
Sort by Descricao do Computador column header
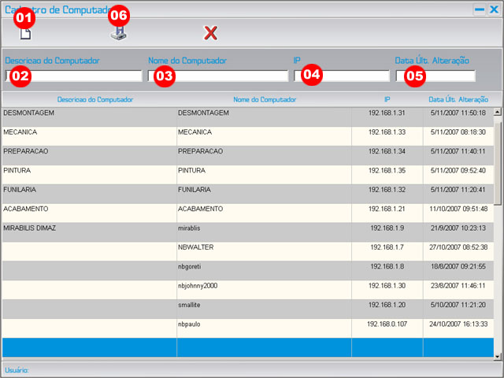pyautogui.click(x=95, y=100)
